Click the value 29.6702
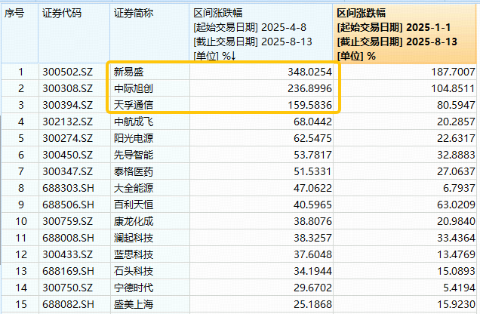This screenshot has width=480, height=314. (x=312, y=288)
